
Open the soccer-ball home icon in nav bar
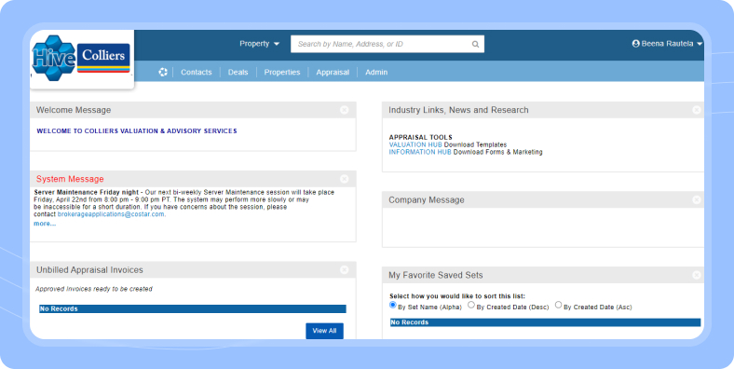coord(162,72)
